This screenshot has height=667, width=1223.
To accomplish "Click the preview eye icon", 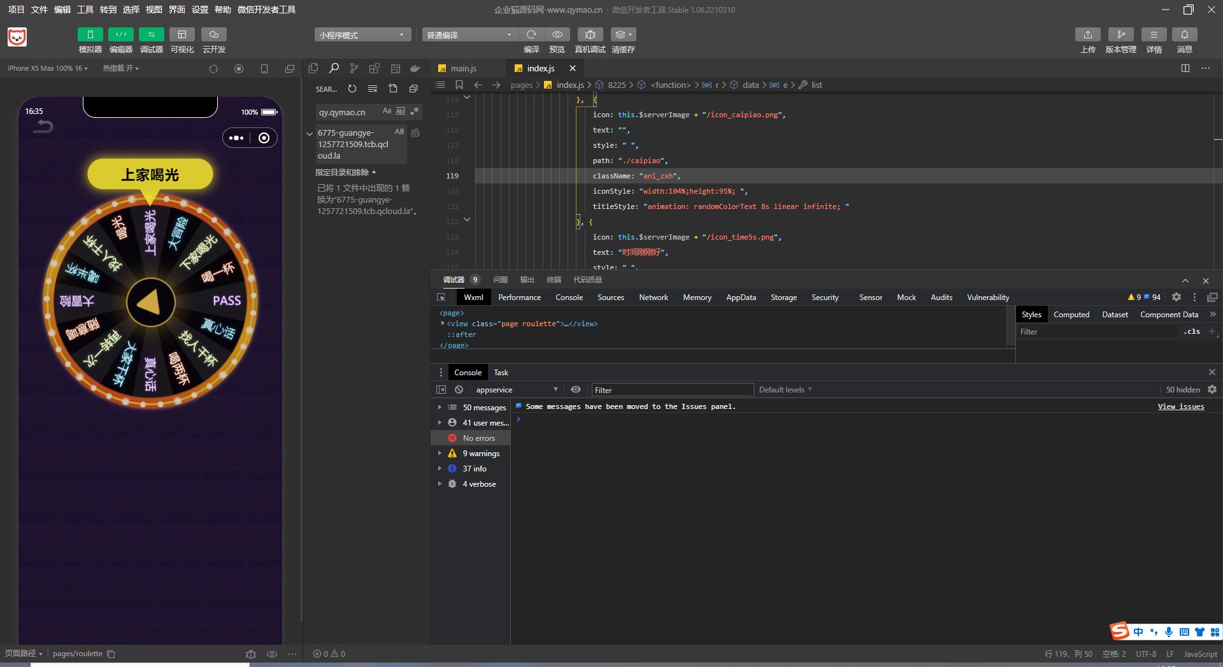I will coord(557,35).
